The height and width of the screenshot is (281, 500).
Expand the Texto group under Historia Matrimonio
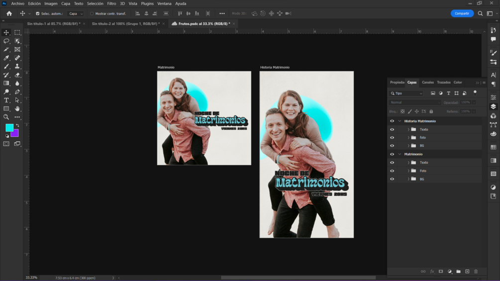408,129
